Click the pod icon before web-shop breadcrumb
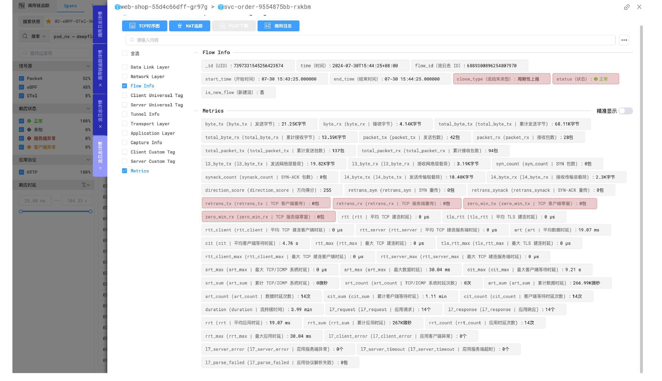 tap(117, 7)
